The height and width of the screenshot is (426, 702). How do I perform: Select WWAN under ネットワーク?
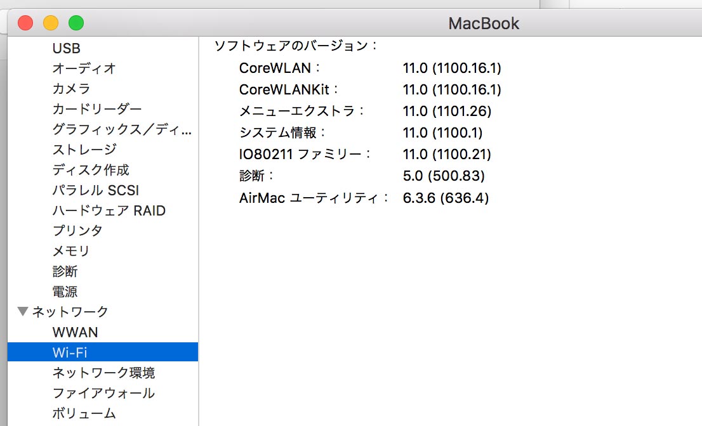coord(75,332)
